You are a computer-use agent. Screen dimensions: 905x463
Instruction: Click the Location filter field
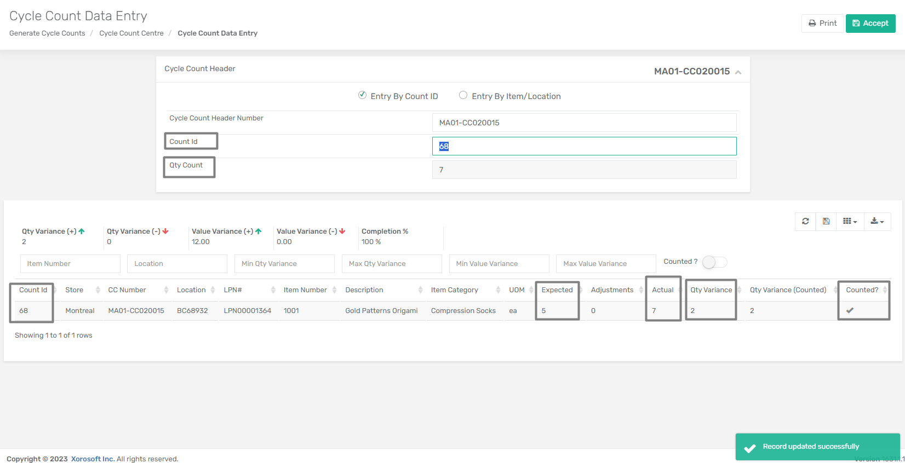tap(177, 264)
